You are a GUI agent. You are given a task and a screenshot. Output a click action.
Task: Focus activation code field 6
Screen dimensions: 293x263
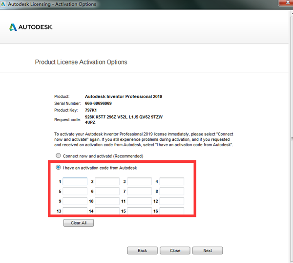(x=107, y=191)
